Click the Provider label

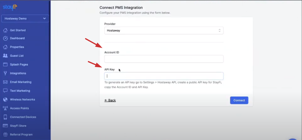(x=110, y=24)
